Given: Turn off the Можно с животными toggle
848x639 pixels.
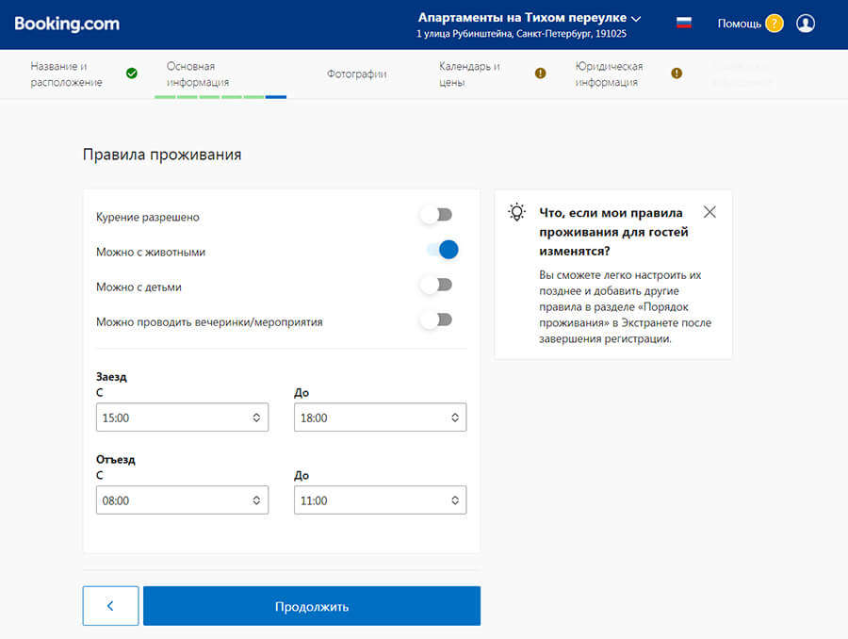Looking at the screenshot, I should (x=442, y=250).
